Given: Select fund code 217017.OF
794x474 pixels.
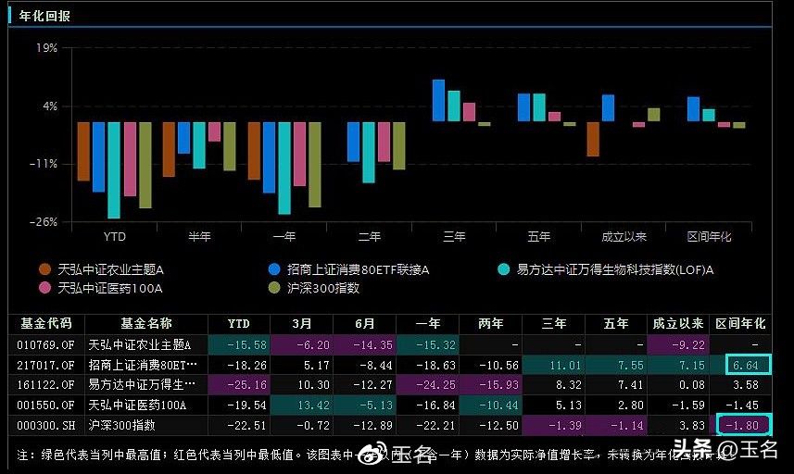Looking at the screenshot, I should click(x=45, y=366).
